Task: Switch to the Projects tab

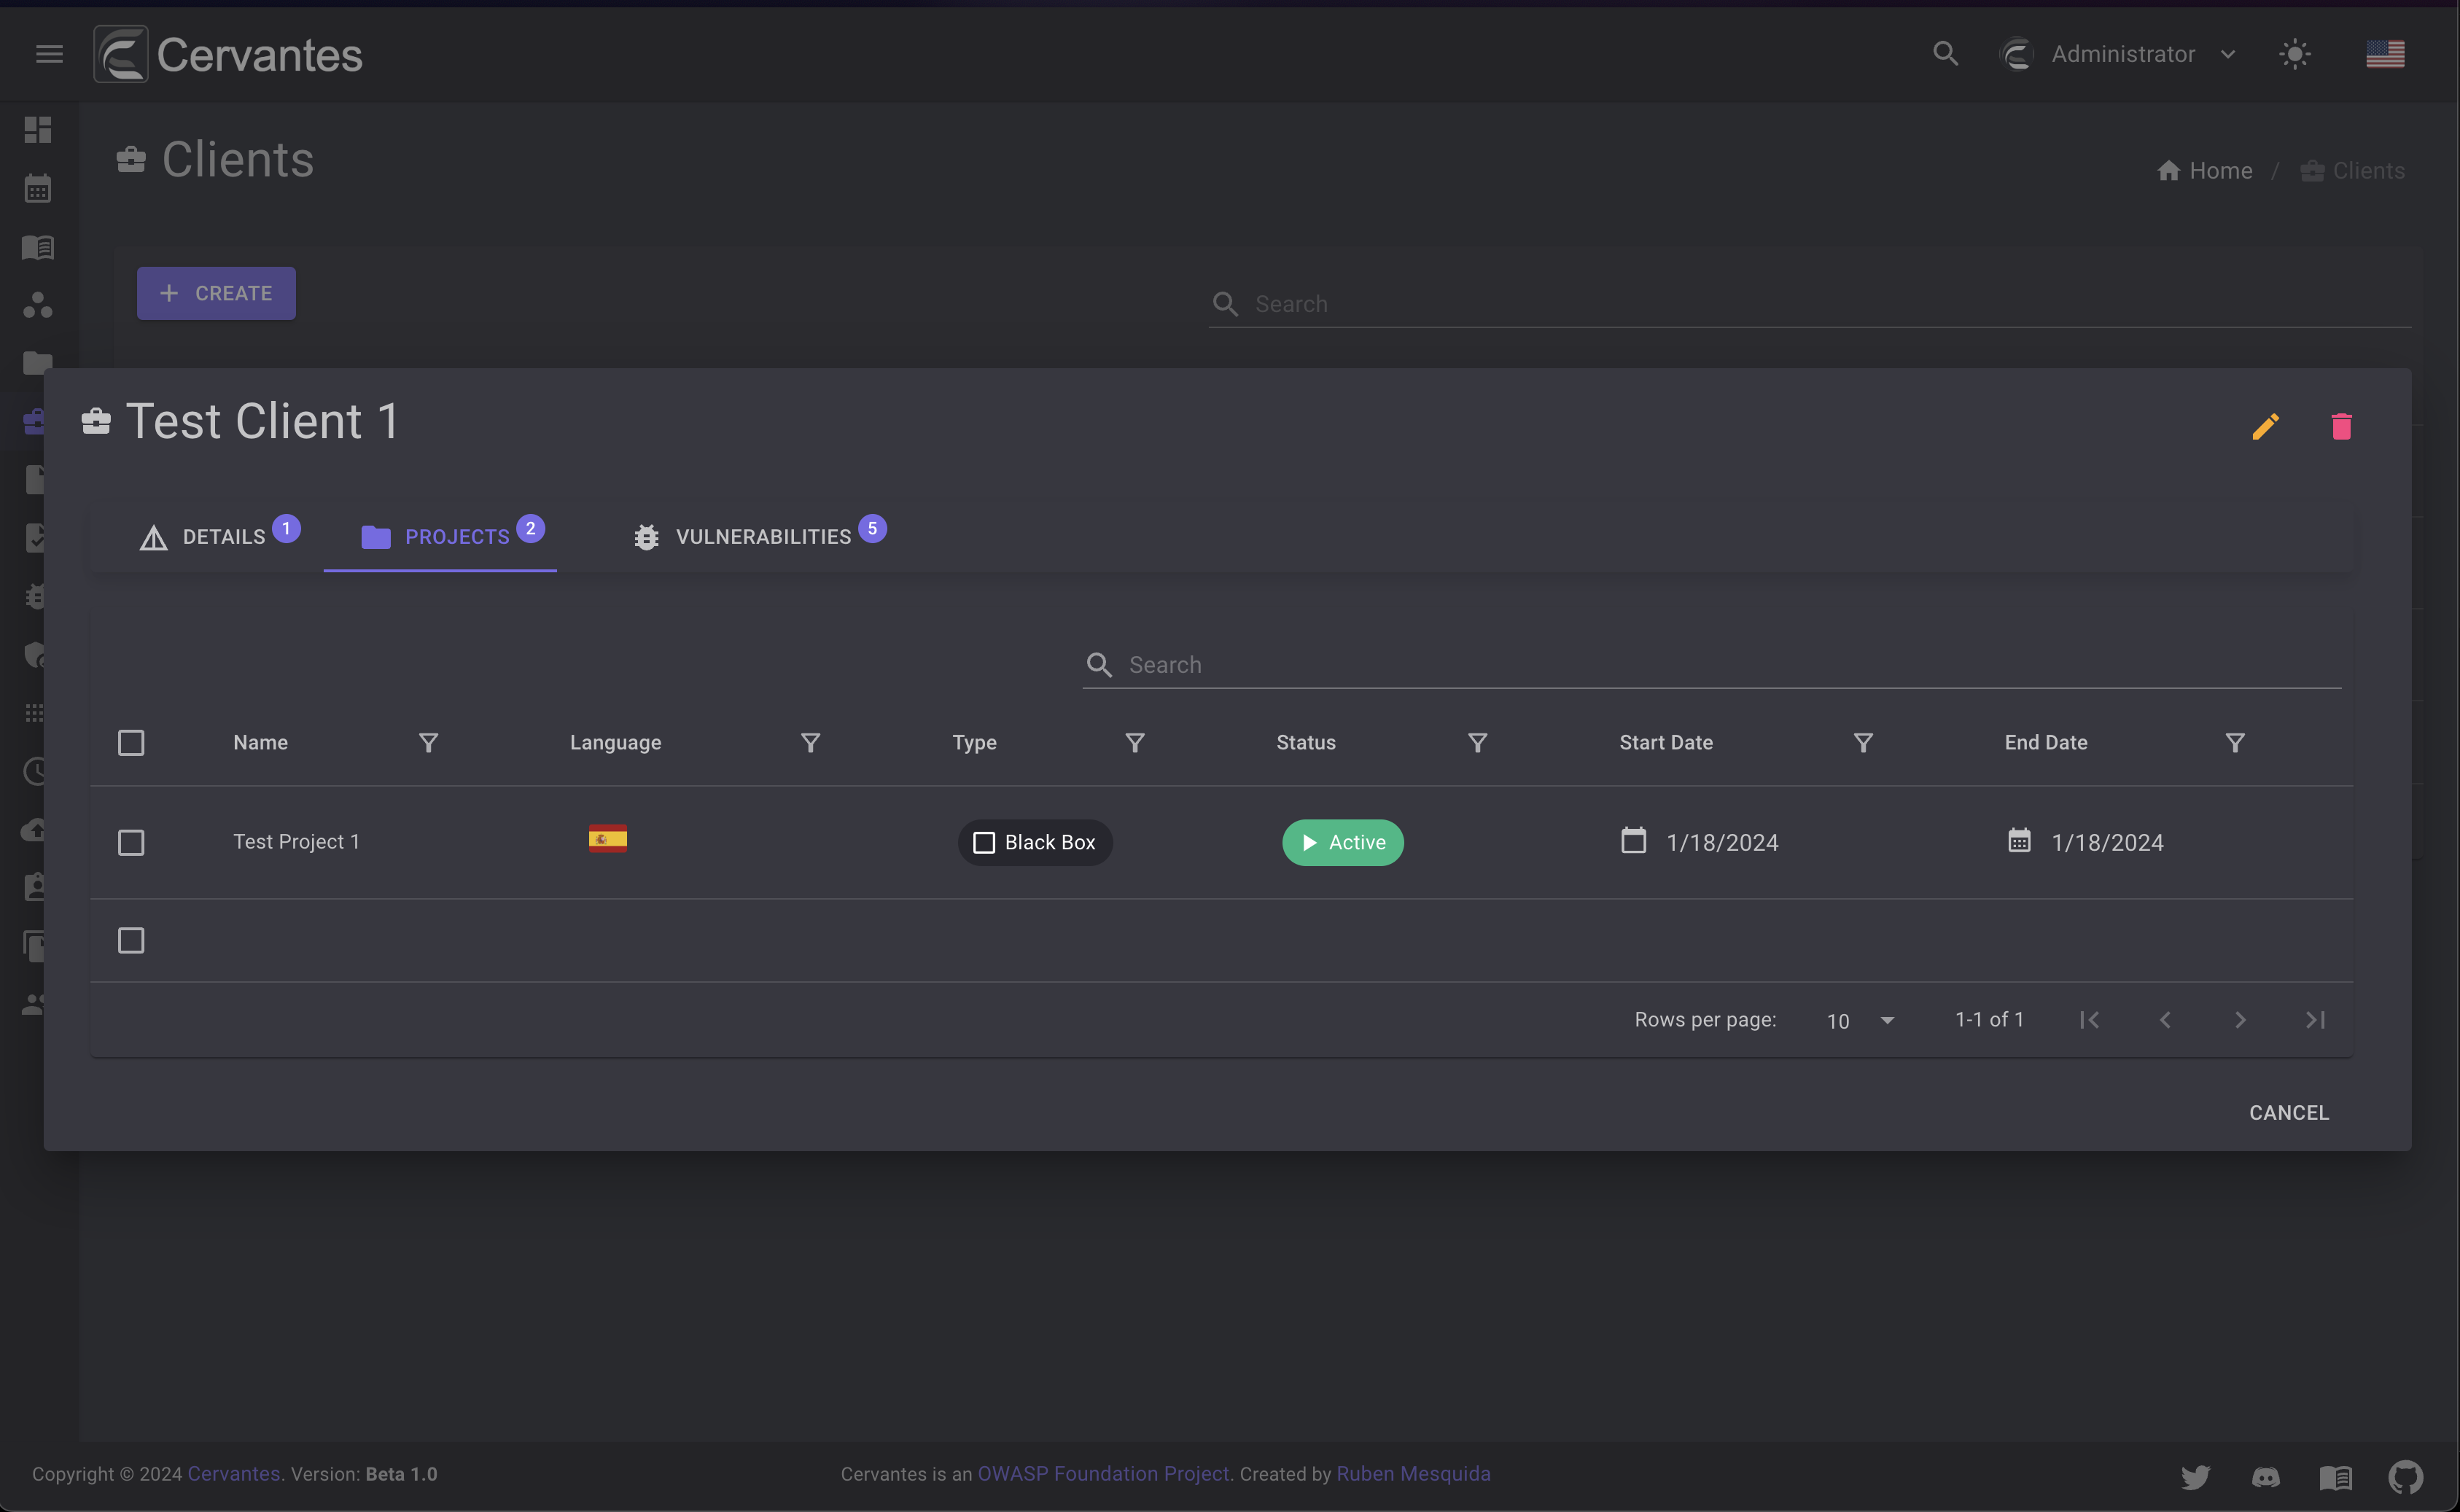Action: (440, 537)
